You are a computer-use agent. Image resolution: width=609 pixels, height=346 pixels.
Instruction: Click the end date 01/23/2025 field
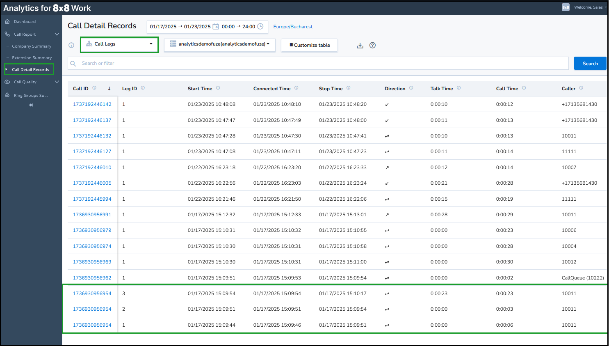[x=197, y=27]
